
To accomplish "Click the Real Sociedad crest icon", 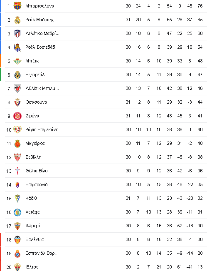I will click(x=17, y=47).
